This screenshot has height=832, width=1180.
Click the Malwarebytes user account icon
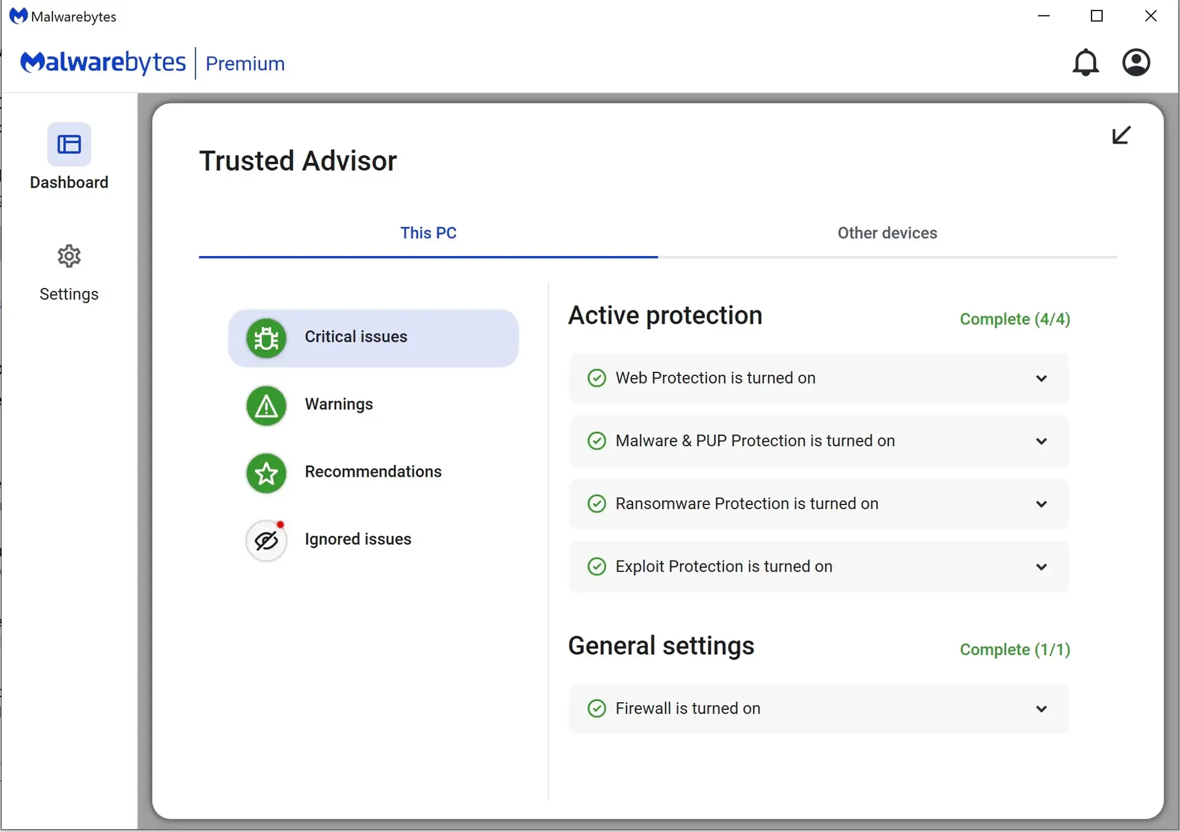click(x=1137, y=62)
